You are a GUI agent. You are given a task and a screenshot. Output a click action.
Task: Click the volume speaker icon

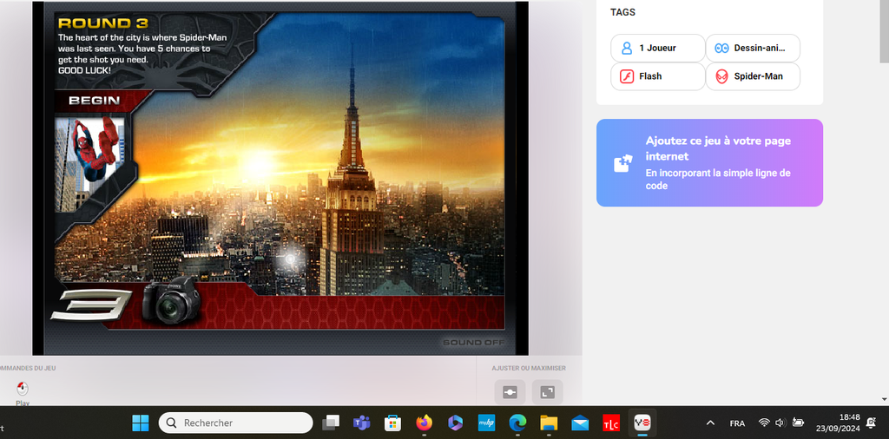point(780,423)
